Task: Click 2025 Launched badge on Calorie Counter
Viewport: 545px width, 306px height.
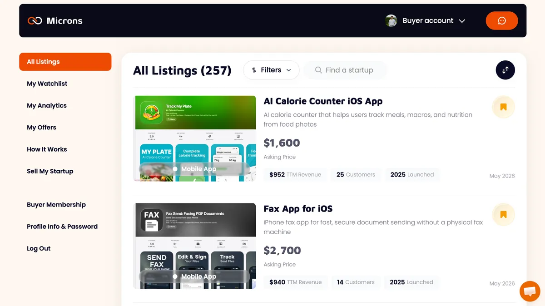Action: point(412,175)
